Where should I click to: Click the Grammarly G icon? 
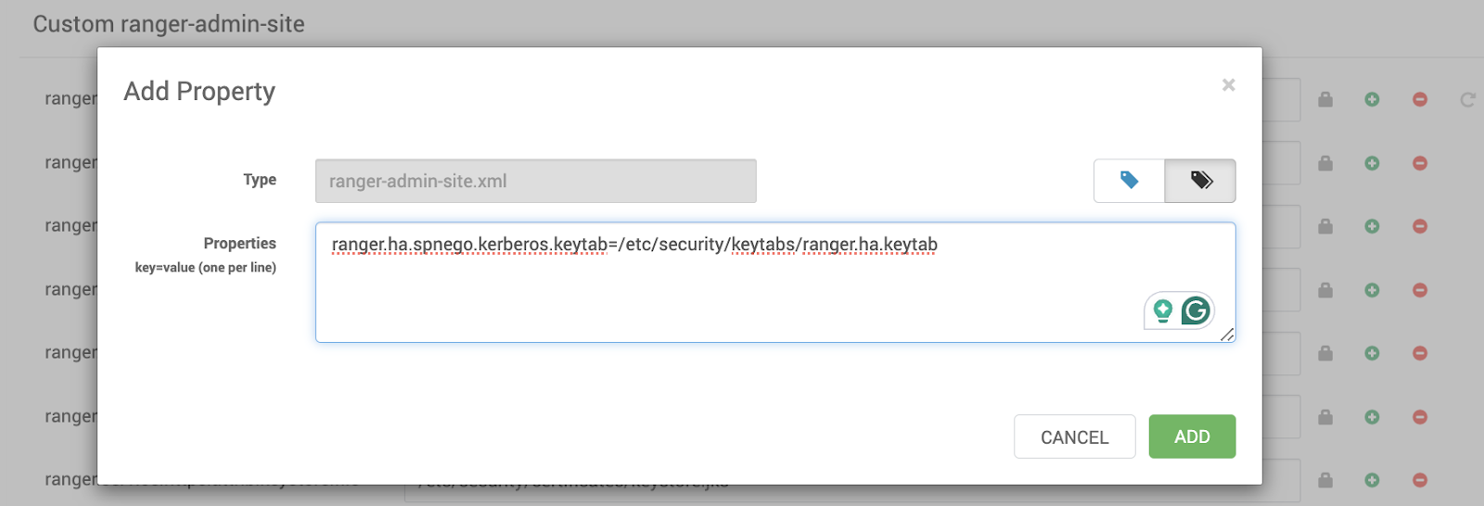1196,310
